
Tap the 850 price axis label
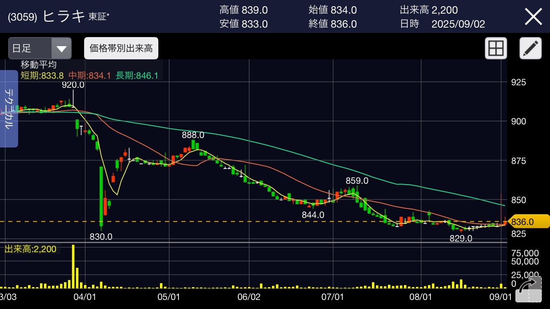[519, 200]
